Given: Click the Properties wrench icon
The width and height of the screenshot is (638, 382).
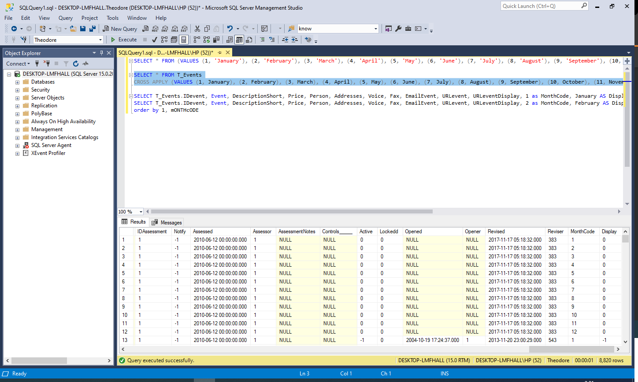Looking at the screenshot, I should click(x=398, y=29).
